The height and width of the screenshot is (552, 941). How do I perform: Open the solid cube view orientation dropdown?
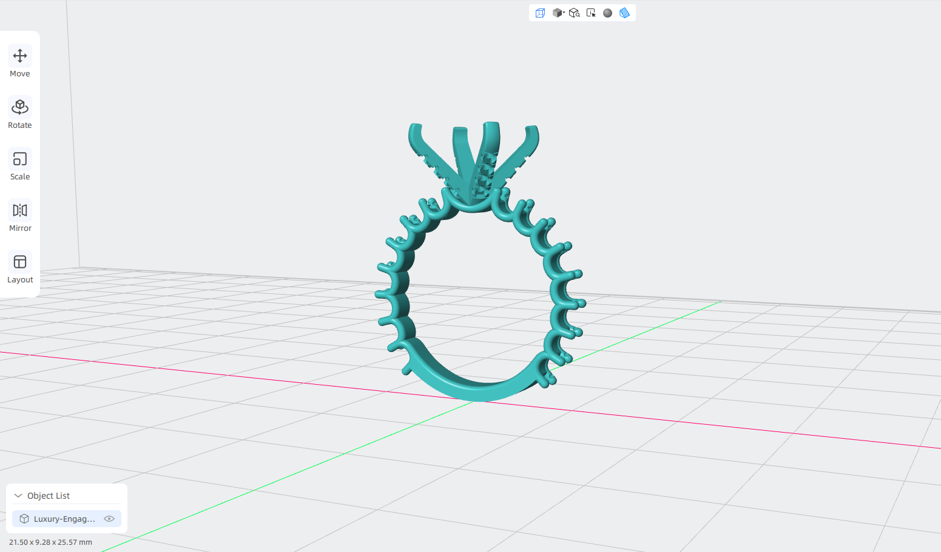(558, 13)
